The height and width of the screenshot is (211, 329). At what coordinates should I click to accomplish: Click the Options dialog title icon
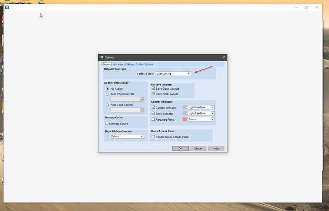(x=102, y=58)
